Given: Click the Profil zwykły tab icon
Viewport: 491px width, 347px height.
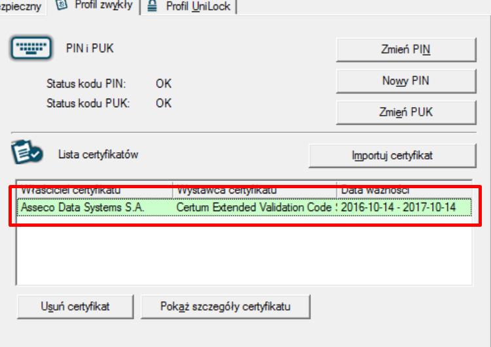Looking at the screenshot, I should tap(62, 5).
